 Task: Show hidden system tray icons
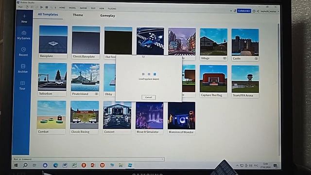click(237, 165)
